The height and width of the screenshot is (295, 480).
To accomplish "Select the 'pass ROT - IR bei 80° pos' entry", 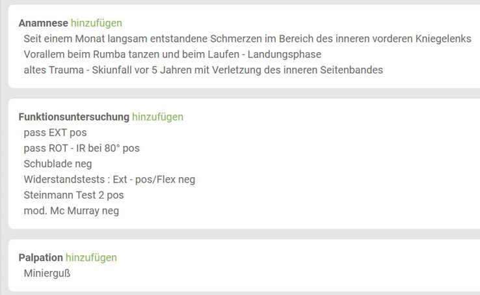I will pyautogui.click(x=82, y=148).
